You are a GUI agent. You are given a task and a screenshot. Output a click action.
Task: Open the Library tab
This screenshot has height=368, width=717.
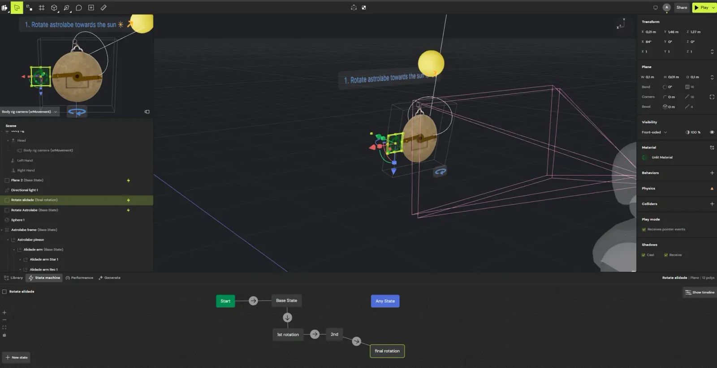click(13, 278)
